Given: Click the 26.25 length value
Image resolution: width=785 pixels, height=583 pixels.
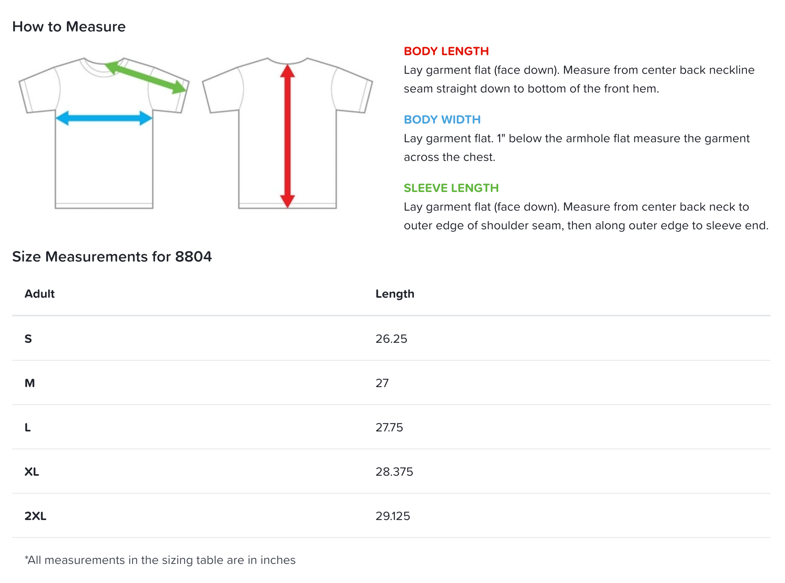Looking at the screenshot, I should [x=391, y=339].
